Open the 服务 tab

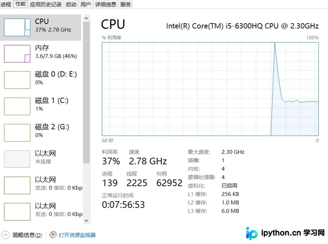[x=126, y=4]
